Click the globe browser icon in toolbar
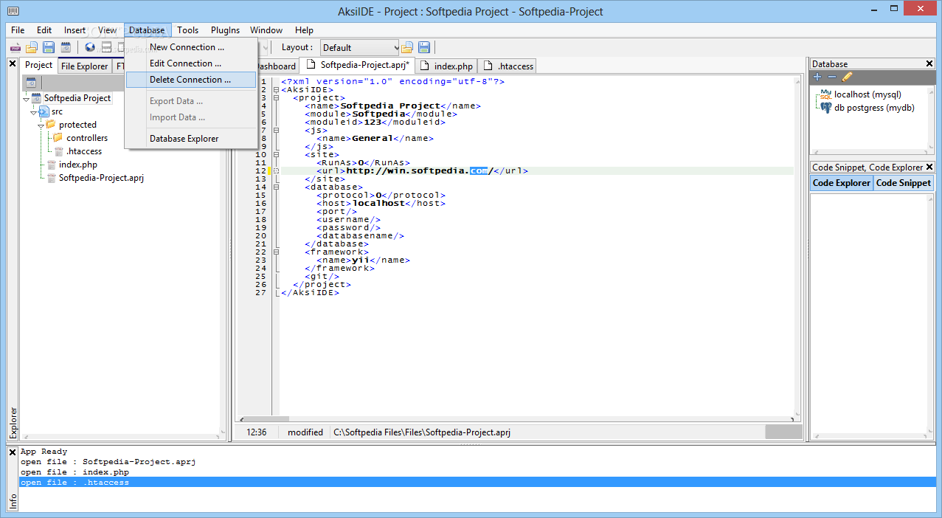The width and height of the screenshot is (942, 518). (90, 47)
